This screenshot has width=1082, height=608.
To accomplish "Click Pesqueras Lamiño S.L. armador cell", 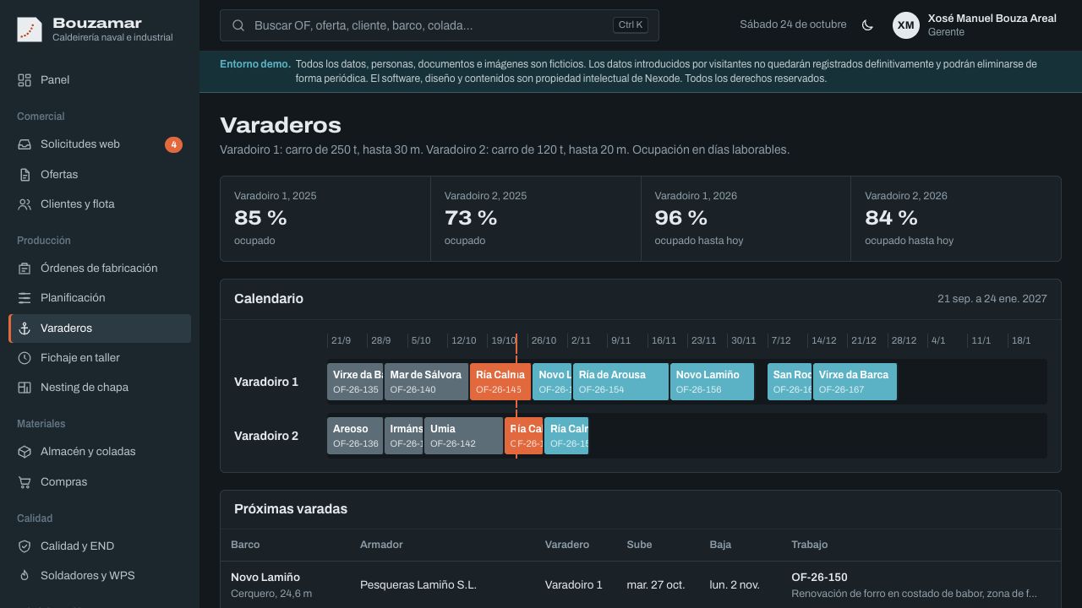I will click(x=418, y=585).
